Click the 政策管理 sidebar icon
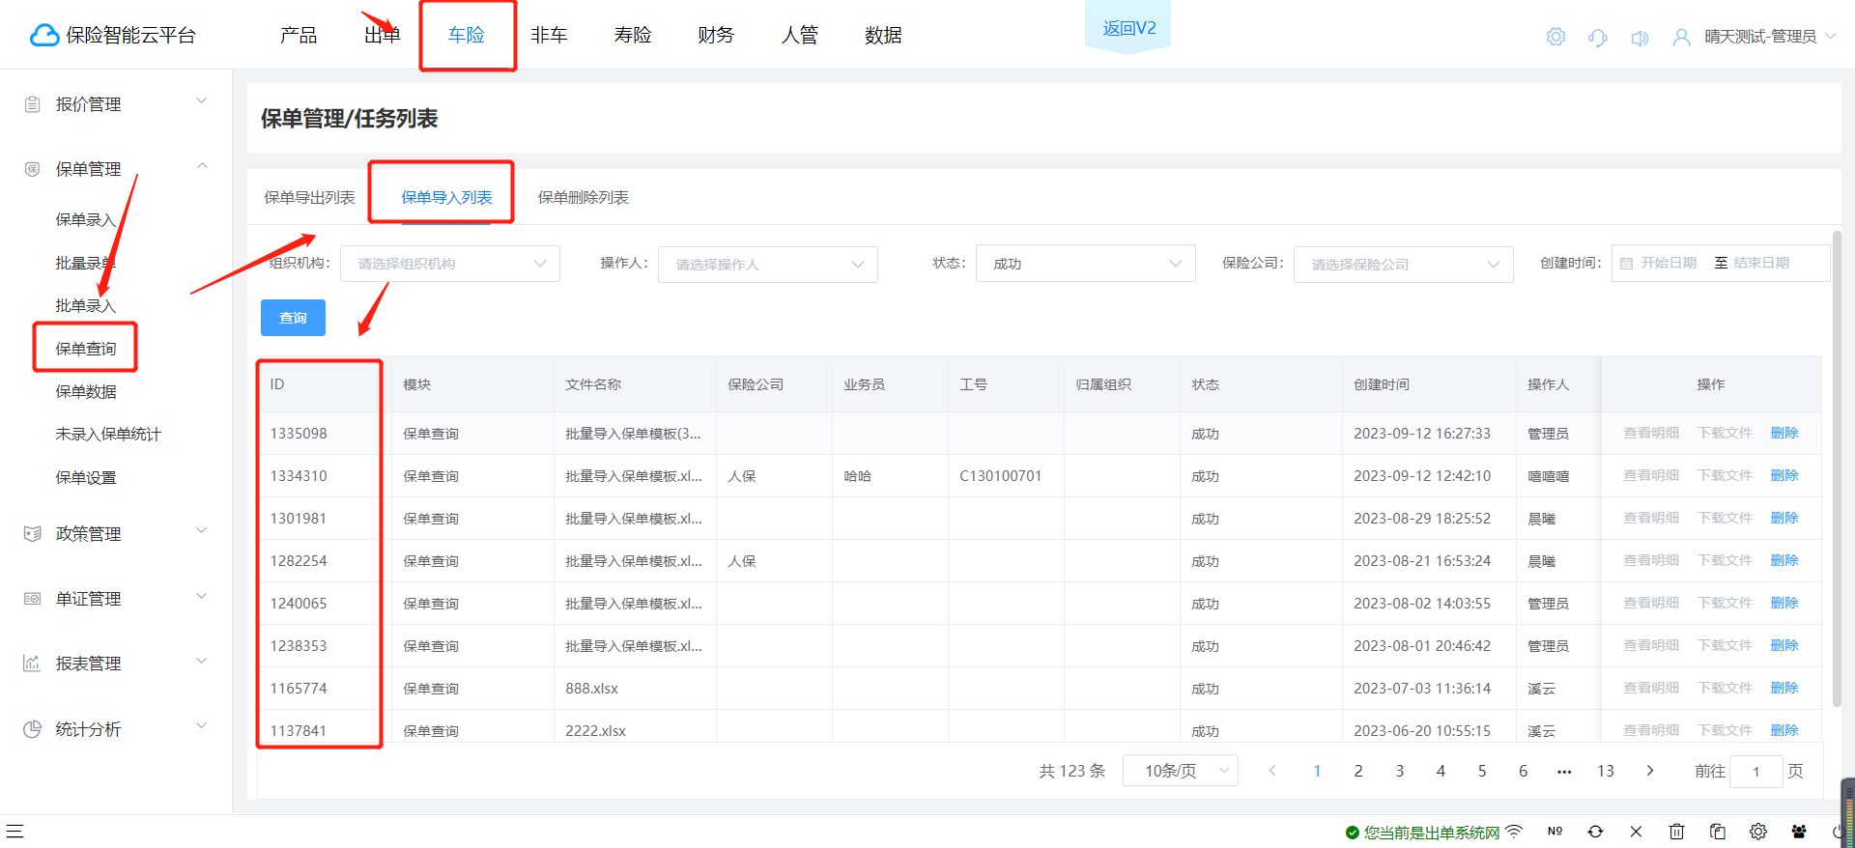This screenshot has height=848, width=1855. [32, 533]
